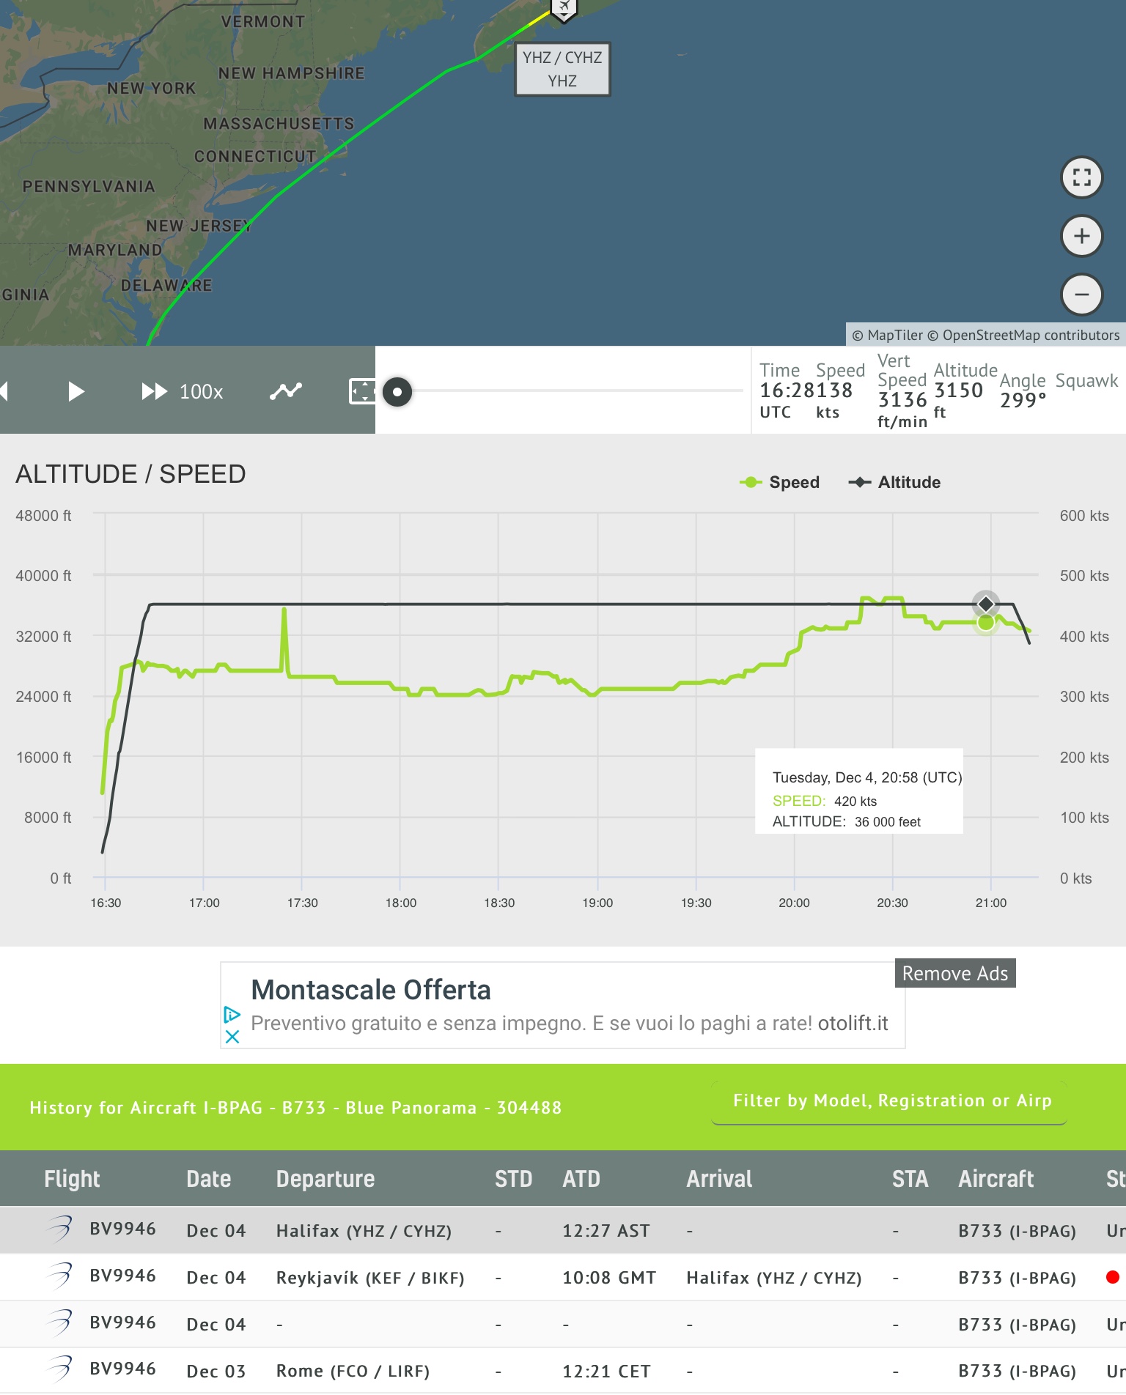Click the playback timeline slider handle
Viewport: 1126px width, 1395px height.
point(397,391)
